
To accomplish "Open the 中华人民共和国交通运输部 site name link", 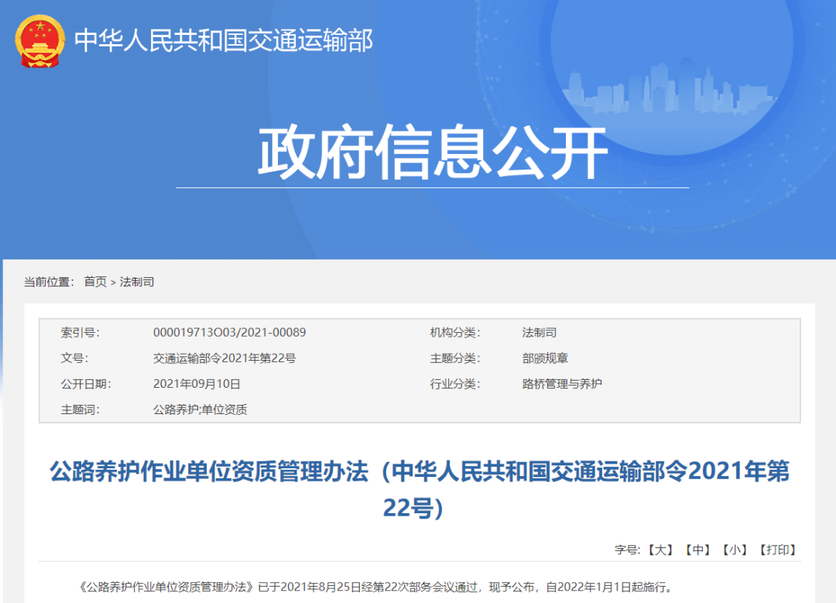I will (223, 40).
